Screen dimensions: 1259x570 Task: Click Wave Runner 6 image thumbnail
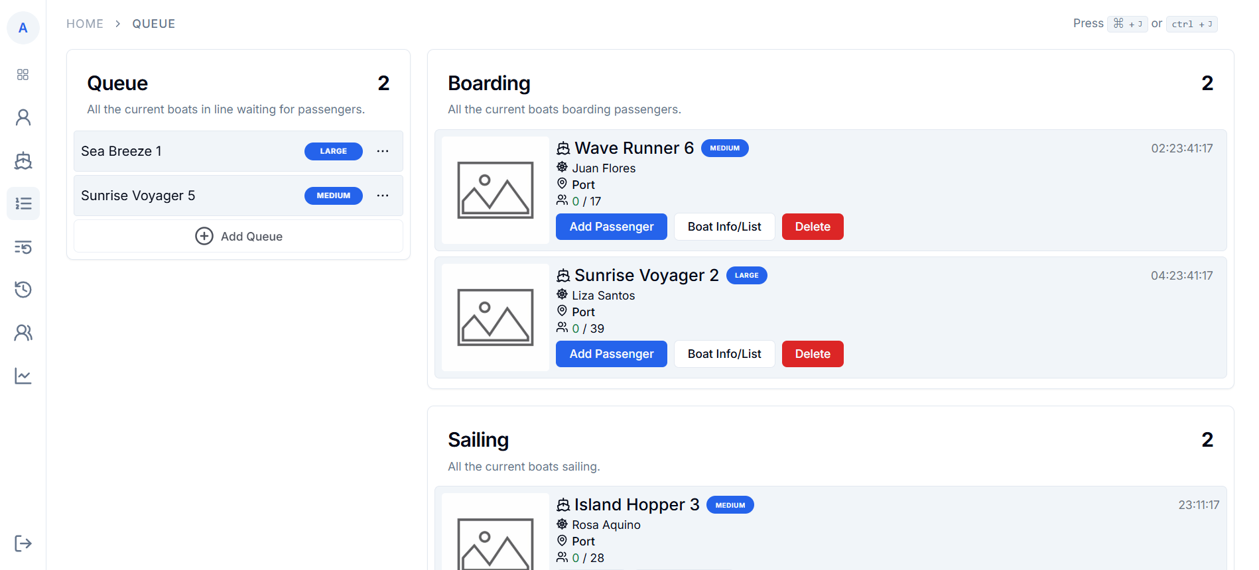496,190
